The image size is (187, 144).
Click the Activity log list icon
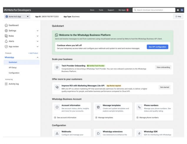pos(6,84)
